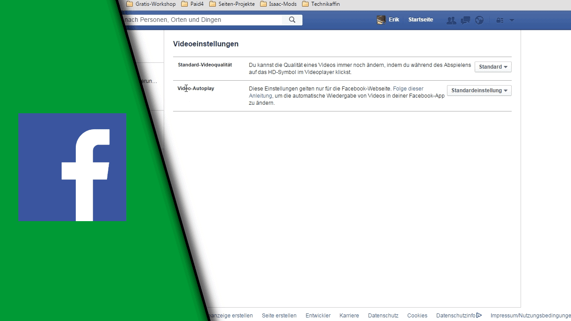The width and height of the screenshot is (571, 321).
Task: Click the Videoeinstellungen heading
Action: tap(206, 44)
